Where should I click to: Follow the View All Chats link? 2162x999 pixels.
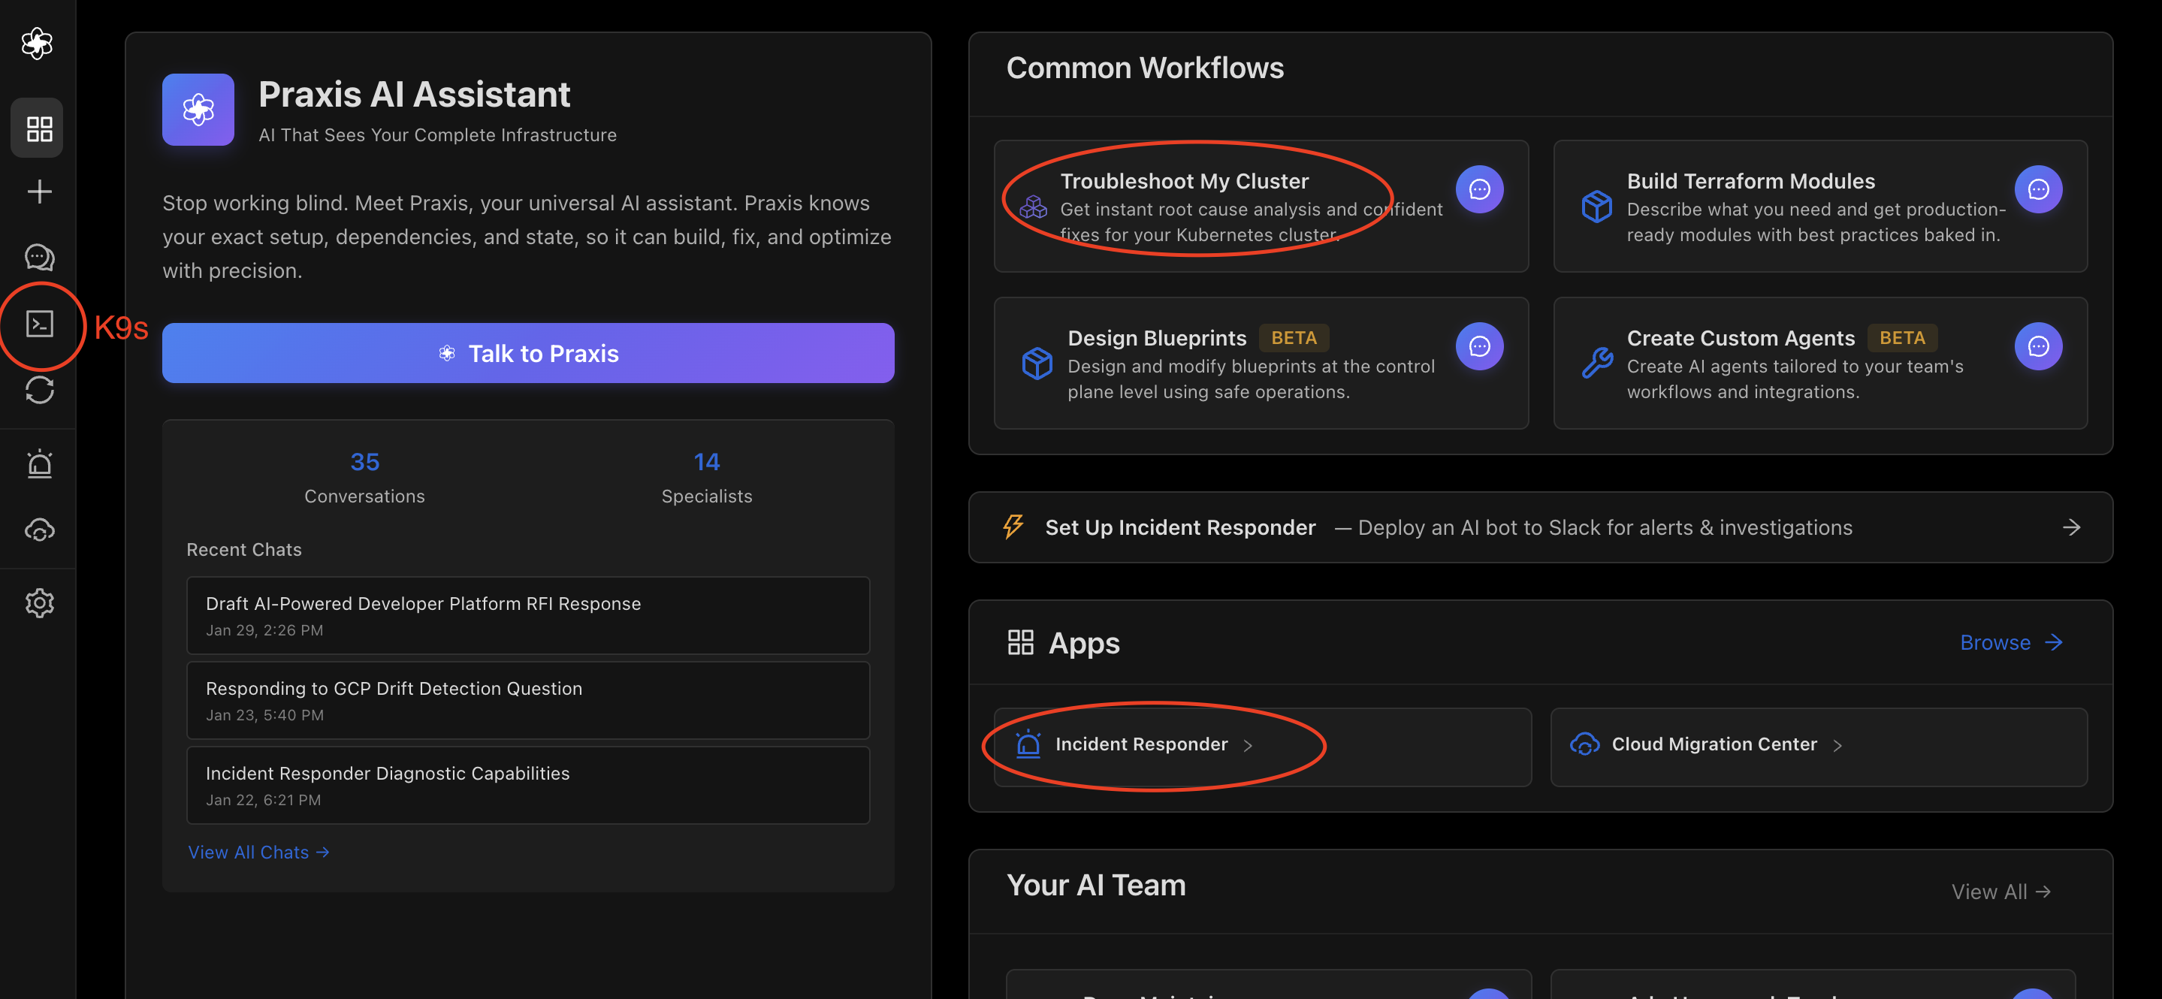[258, 853]
